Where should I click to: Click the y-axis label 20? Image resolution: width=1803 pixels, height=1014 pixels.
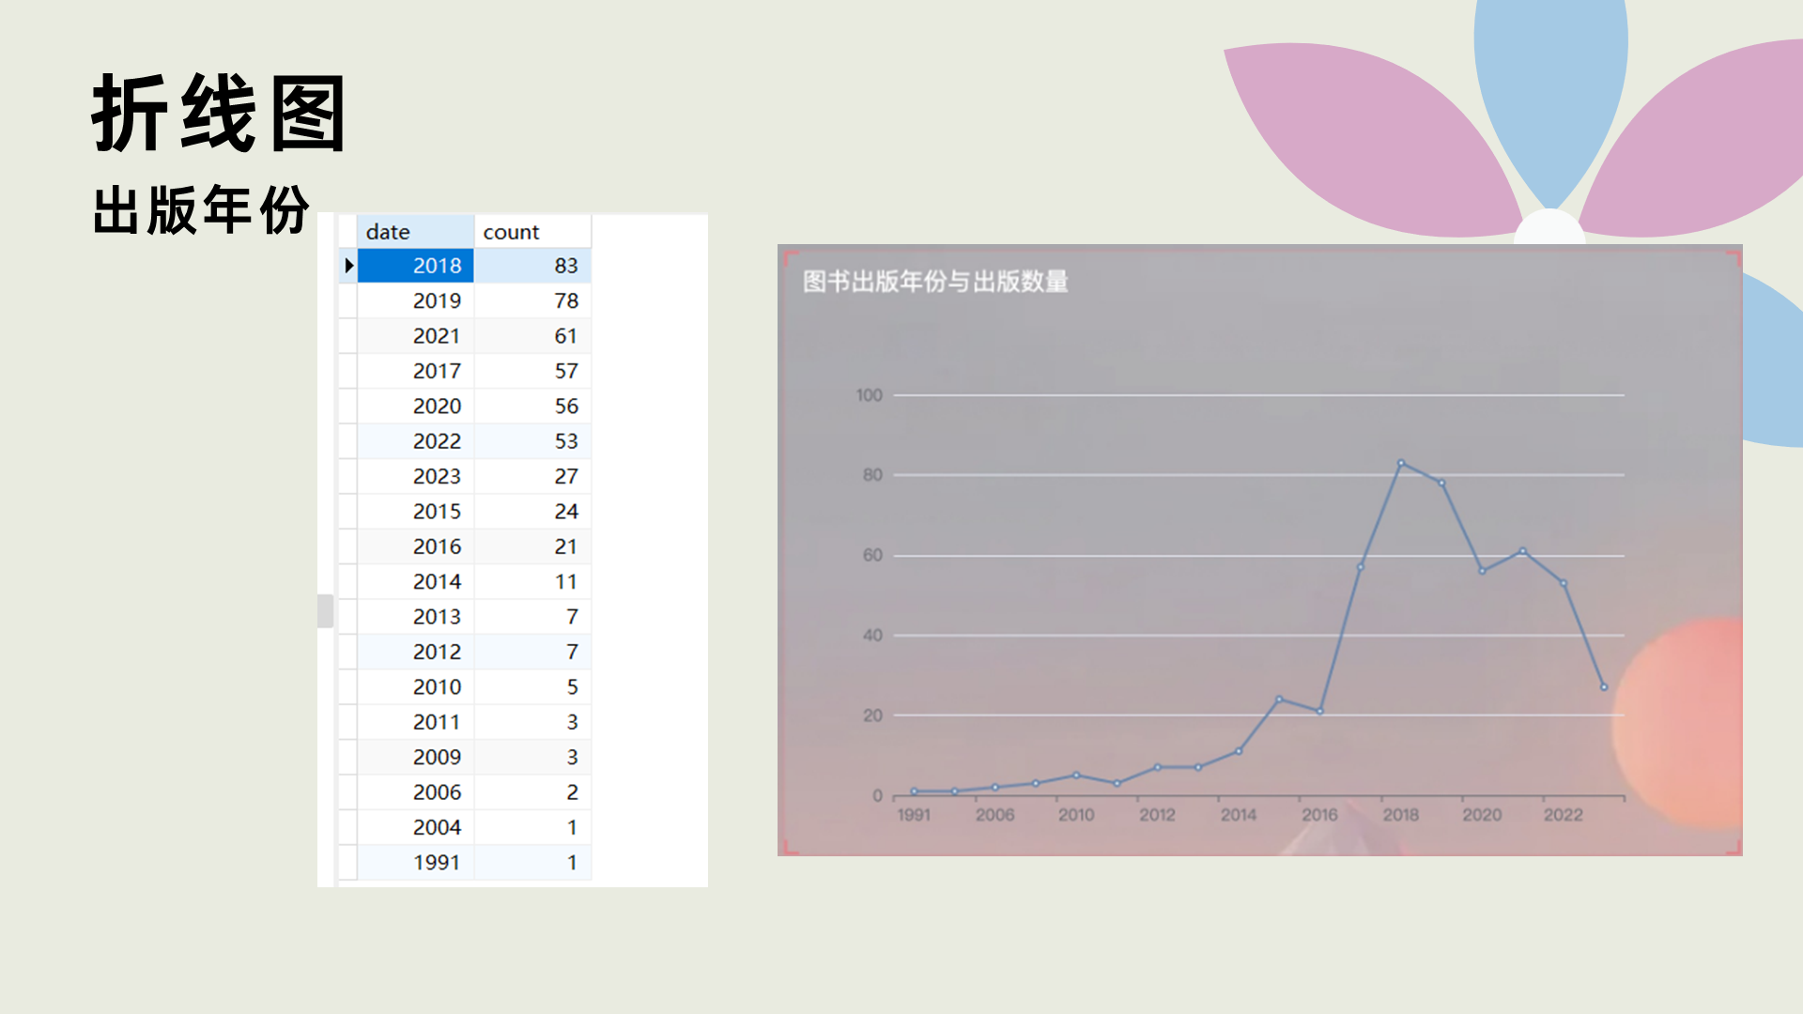(873, 715)
